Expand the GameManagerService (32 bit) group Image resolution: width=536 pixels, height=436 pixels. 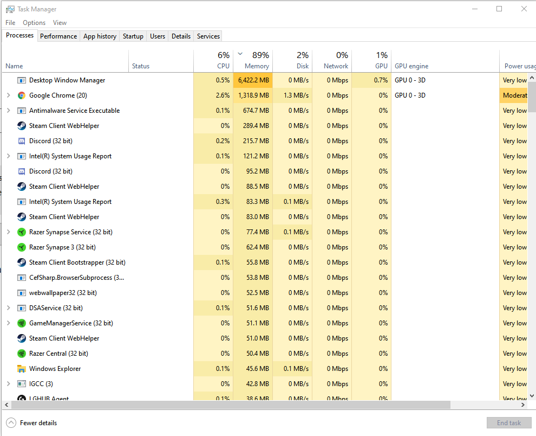tap(9, 323)
